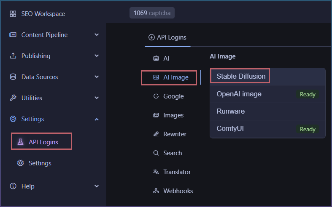Open the Help menu label
This screenshot has width=332, height=207.
coord(28,186)
